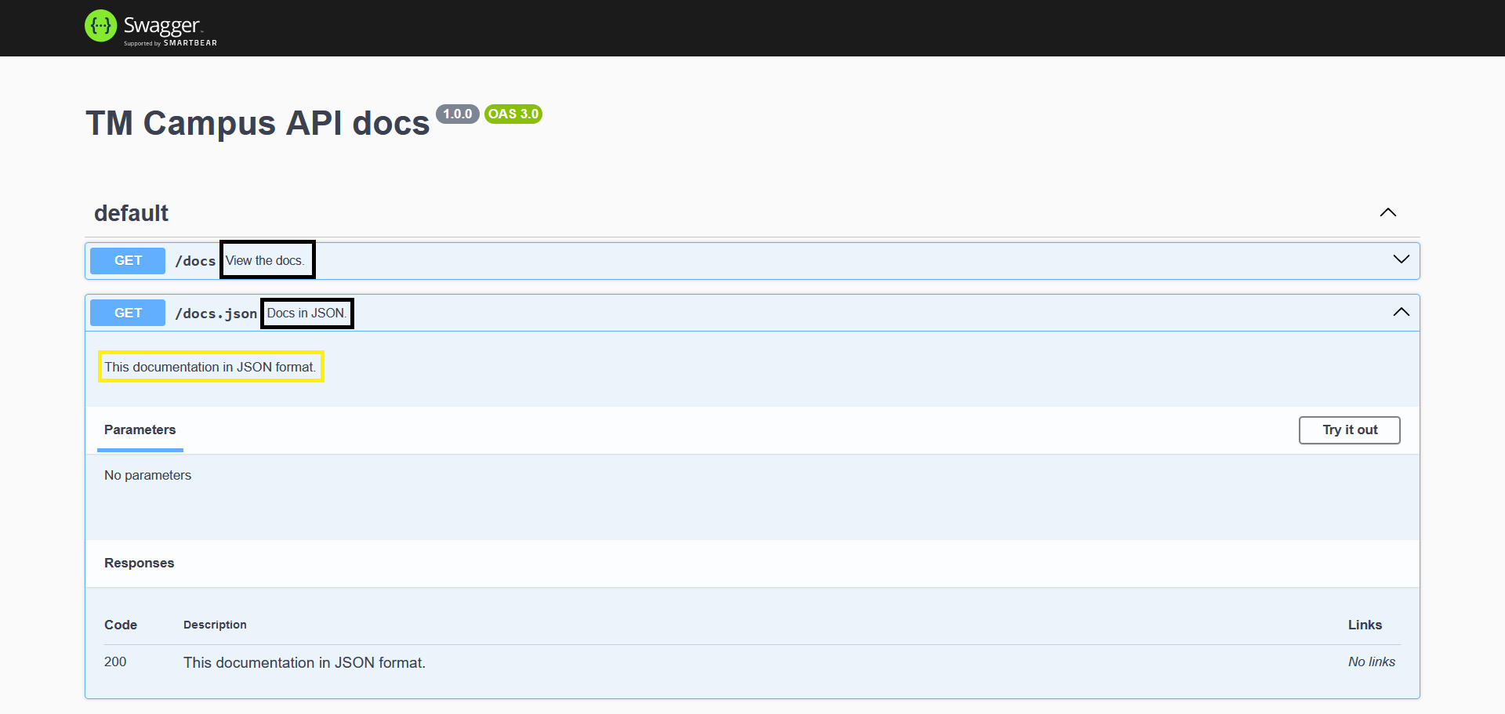Click the GET badge for /docs endpoint

coord(127,260)
